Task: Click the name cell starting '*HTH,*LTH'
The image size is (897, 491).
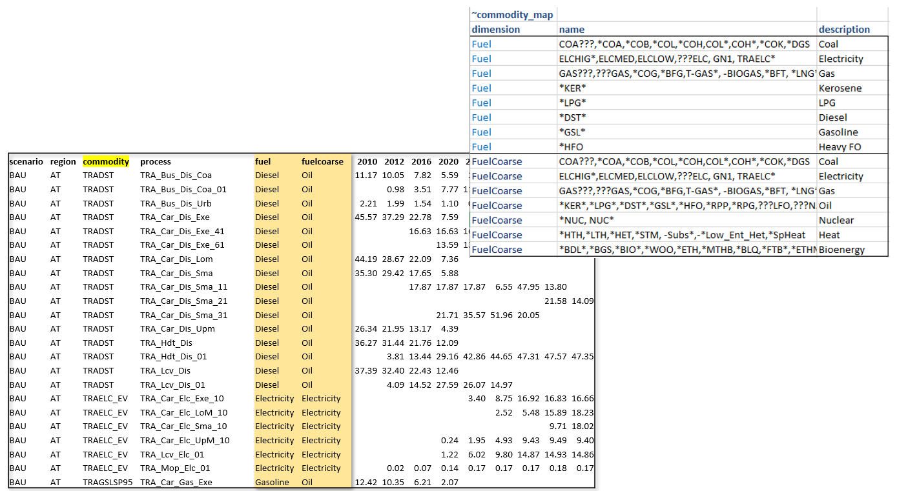Action: coord(687,235)
